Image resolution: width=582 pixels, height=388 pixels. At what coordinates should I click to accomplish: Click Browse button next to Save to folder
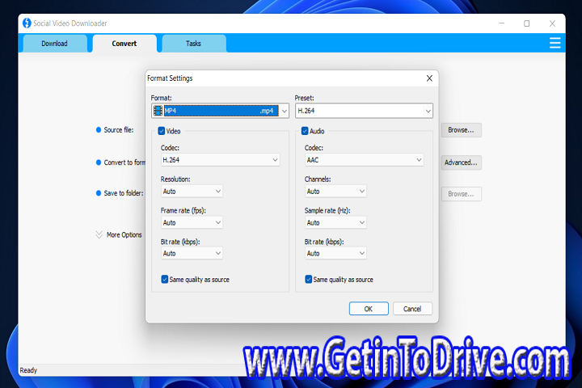click(x=461, y=194)
